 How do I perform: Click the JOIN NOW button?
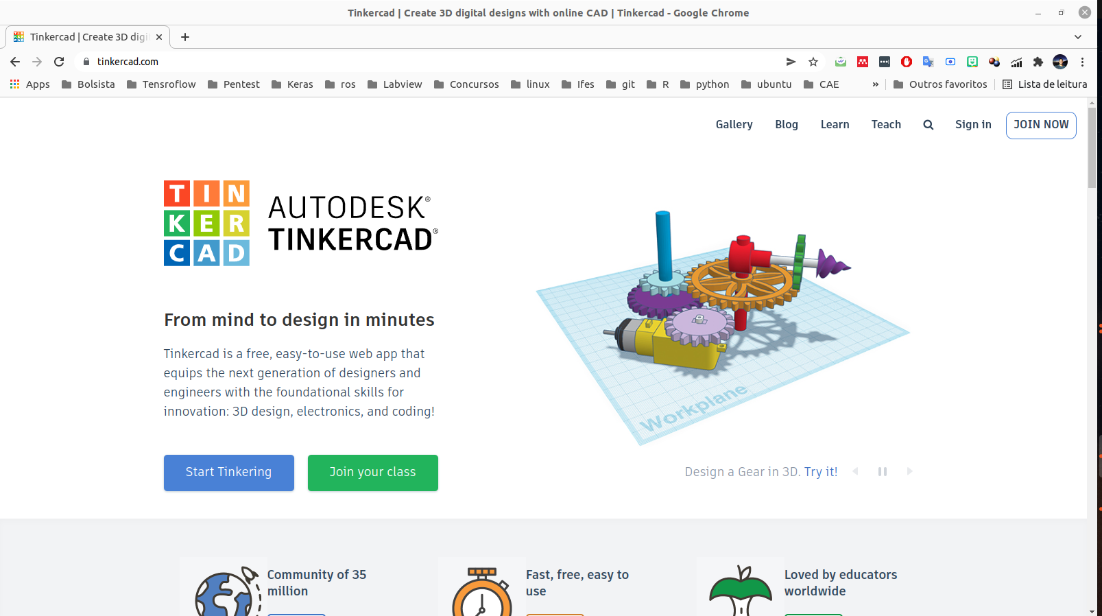(1041, 125)
